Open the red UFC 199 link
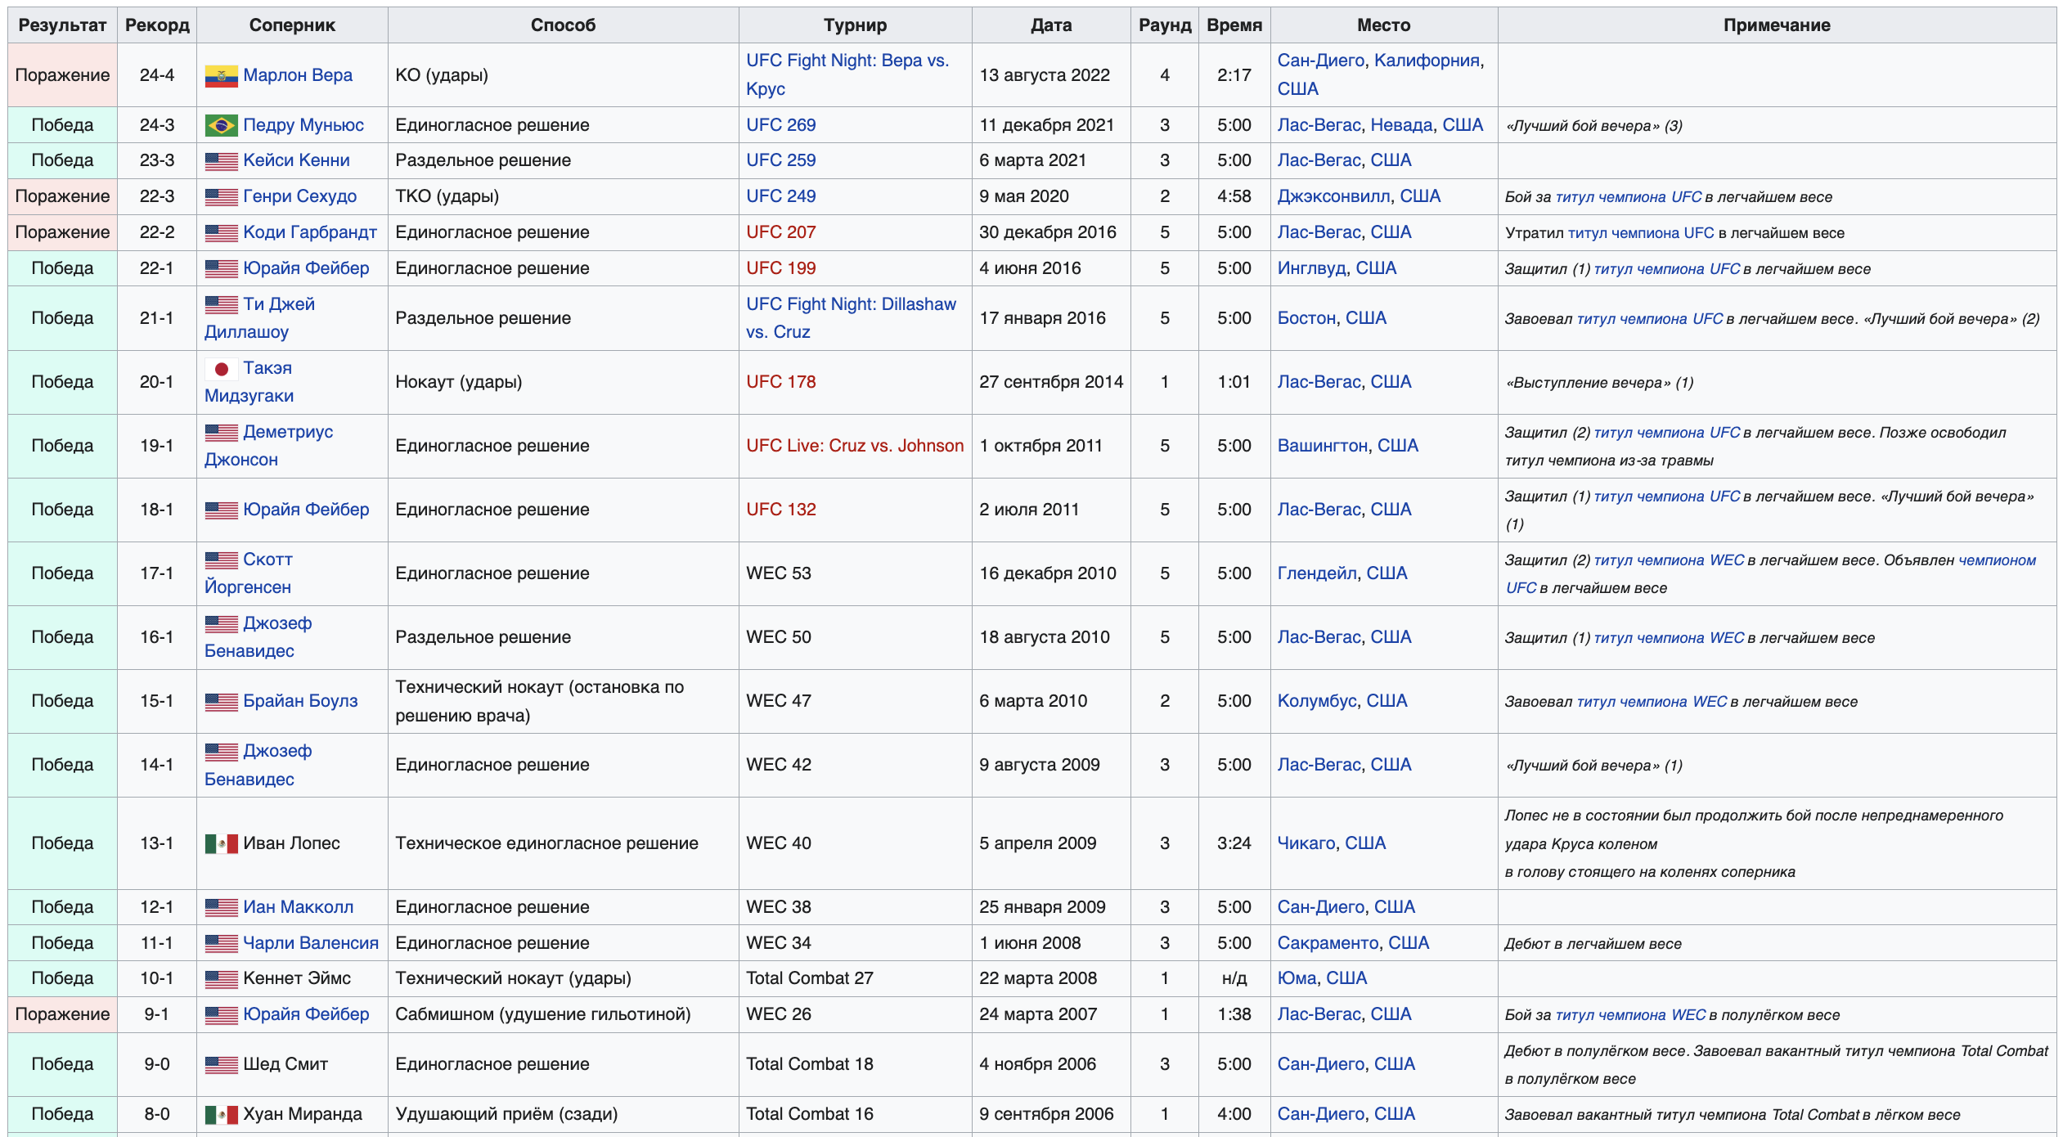The height and width of the screenshot is (1137, 2063). [x=780, y=268]
